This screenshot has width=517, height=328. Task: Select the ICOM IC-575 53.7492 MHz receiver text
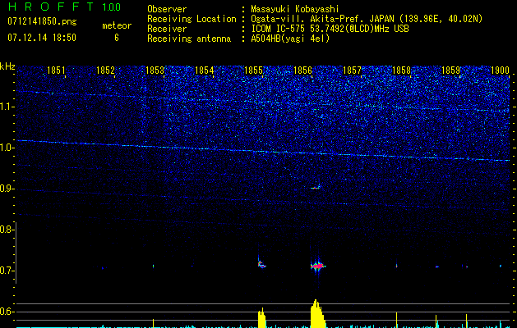(330, 29)
